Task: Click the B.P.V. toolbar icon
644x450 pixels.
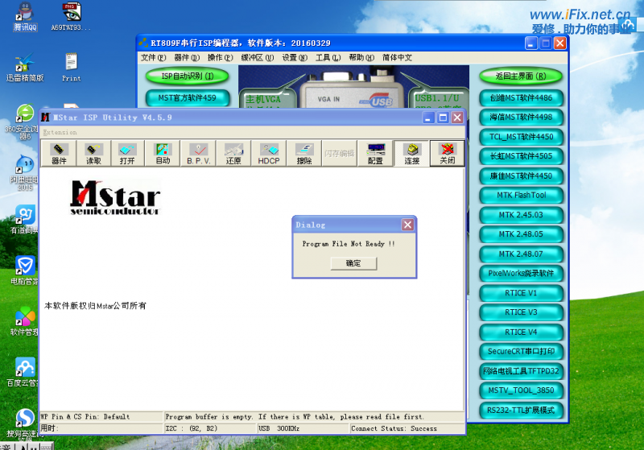Action: coord(198,154)
